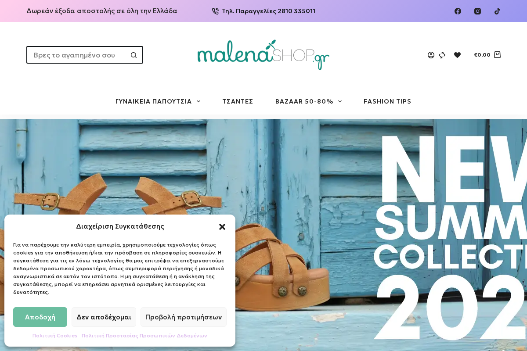Close the cookie consent dialog
Viewport: 527px width, 351px height.
222,227
